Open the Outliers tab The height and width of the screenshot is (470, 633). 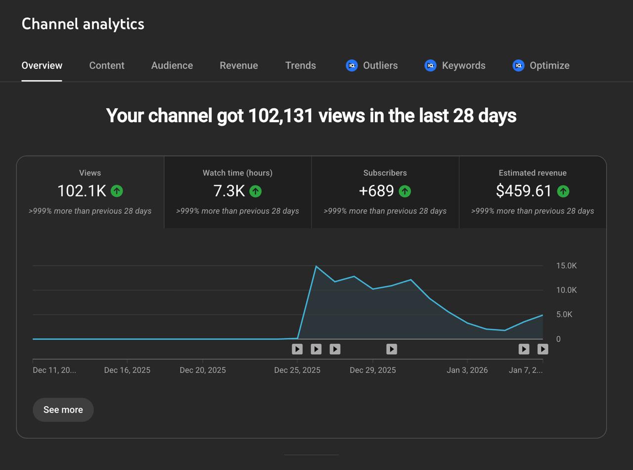[x=372, y=65]
